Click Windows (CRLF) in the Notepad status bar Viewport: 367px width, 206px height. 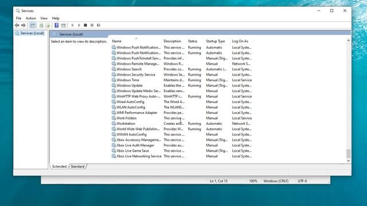tap(276, 181)
